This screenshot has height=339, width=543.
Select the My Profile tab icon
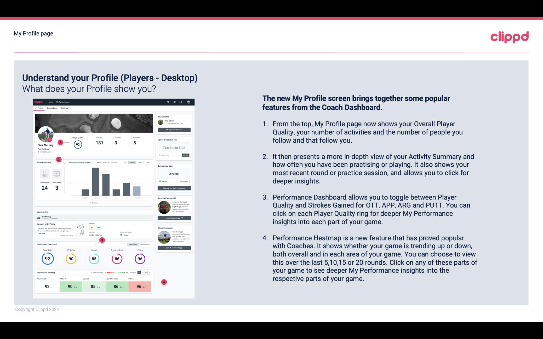39,109
